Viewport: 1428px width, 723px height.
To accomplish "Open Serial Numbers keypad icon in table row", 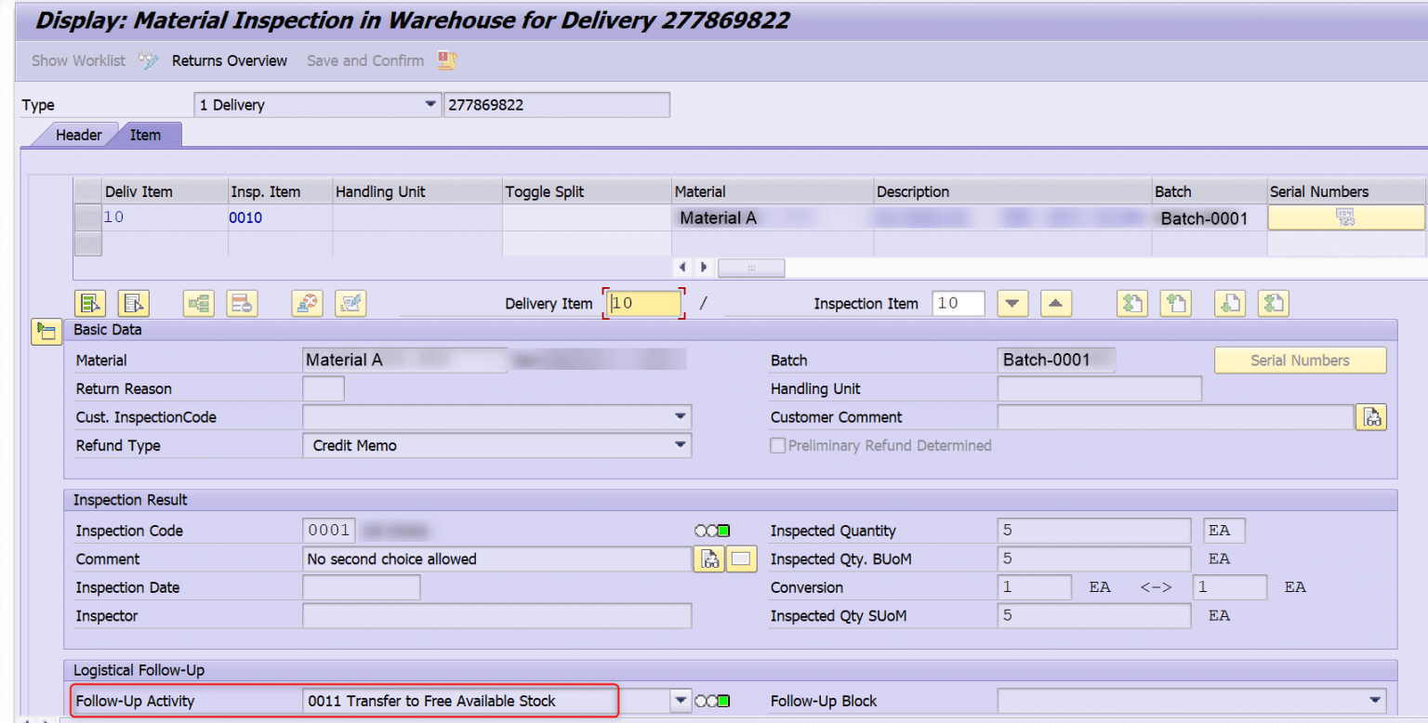I will [x=1344, y=217].
